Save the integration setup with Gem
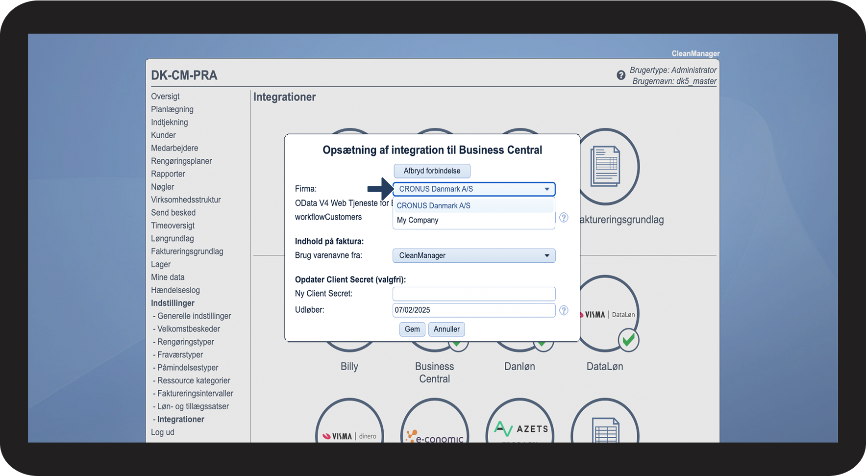Screen dimensions: 866x476 [x=412, y=329]
